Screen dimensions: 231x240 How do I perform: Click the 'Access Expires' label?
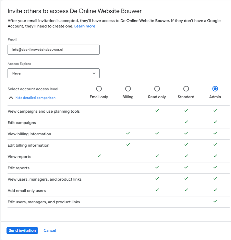[19, 64]
